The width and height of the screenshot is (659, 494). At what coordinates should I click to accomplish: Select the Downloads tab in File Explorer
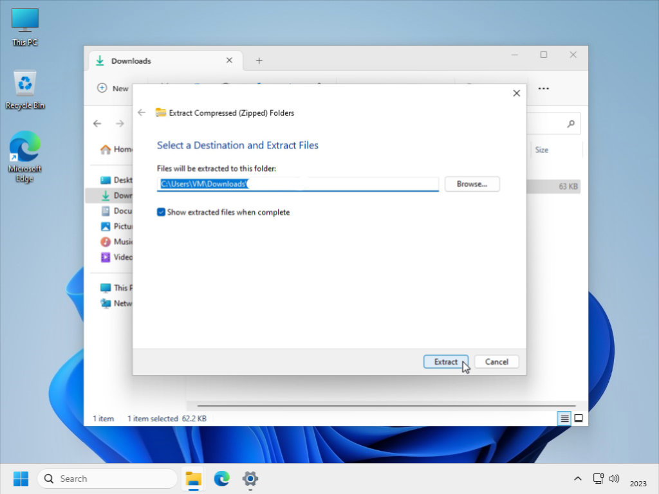[x=165, y=61]
